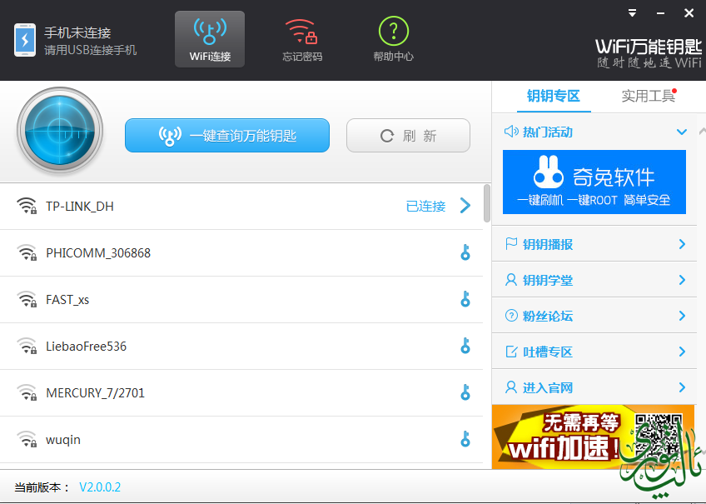Open 进入官网 menu entry

coord(594,387)
